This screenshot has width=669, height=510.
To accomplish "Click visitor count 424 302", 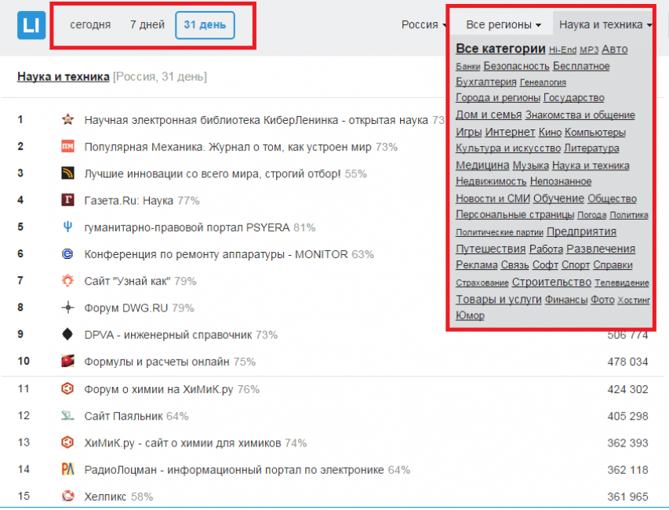I will pos(627,390).
